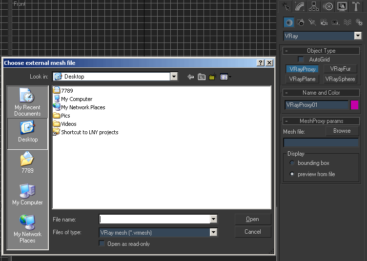Viewport: 367px width, 261px height.
Task: Expand the Files of type dropdown
Action: tap(213, 233)
